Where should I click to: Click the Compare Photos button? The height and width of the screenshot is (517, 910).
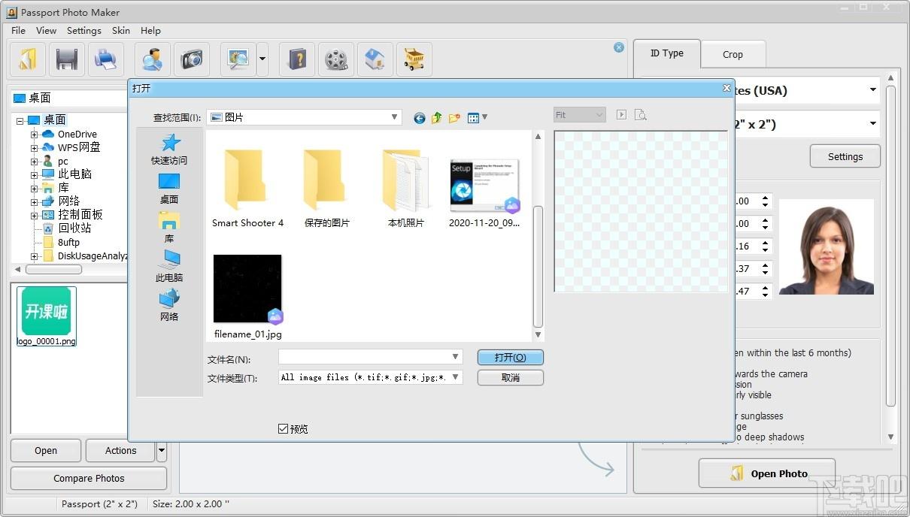[89, 478]
